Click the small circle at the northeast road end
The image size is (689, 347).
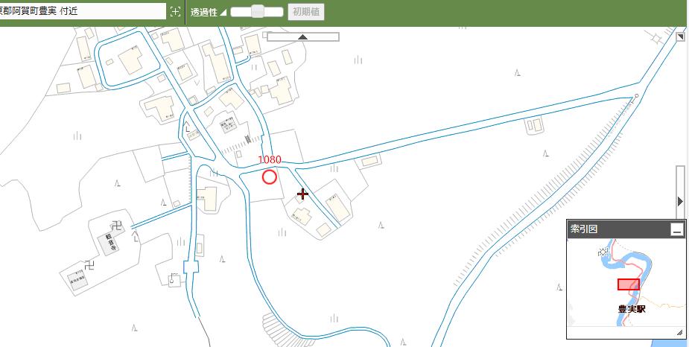[636, 96]
